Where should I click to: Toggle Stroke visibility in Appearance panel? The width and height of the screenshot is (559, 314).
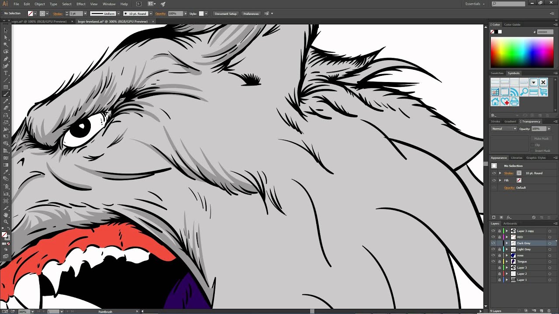tap(494, 173)
